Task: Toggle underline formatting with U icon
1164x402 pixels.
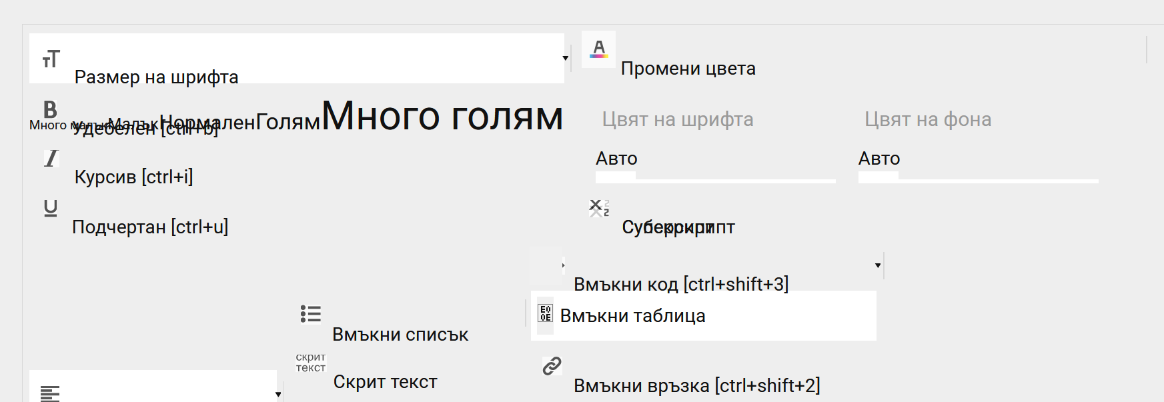Action: click(x=51, y=209)
